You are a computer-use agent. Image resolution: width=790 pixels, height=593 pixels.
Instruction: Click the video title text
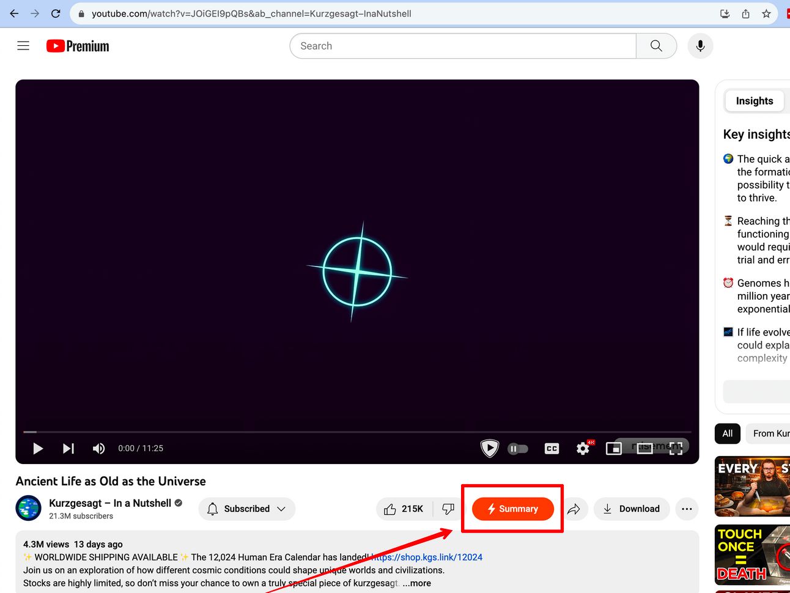(111, 481)
